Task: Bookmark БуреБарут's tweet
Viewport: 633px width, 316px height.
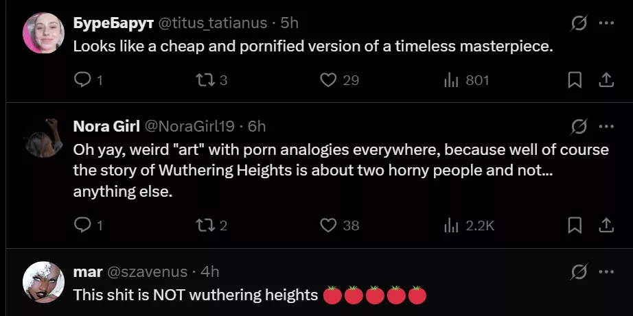Action: pyautogui.click(x=575, y=80)
